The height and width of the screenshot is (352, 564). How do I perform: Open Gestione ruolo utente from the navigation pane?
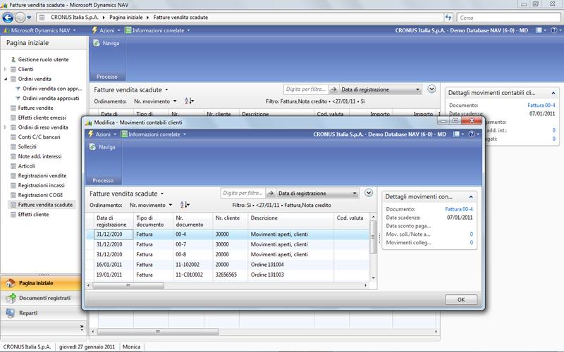pos(44,60)
